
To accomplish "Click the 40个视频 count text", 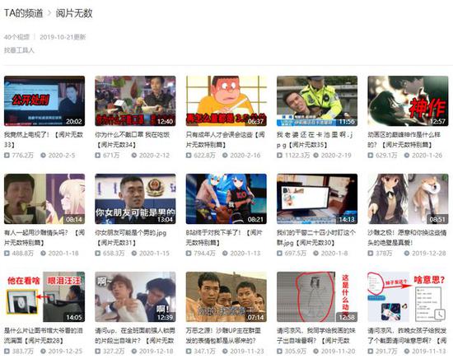I will click(x=16, y=37).
